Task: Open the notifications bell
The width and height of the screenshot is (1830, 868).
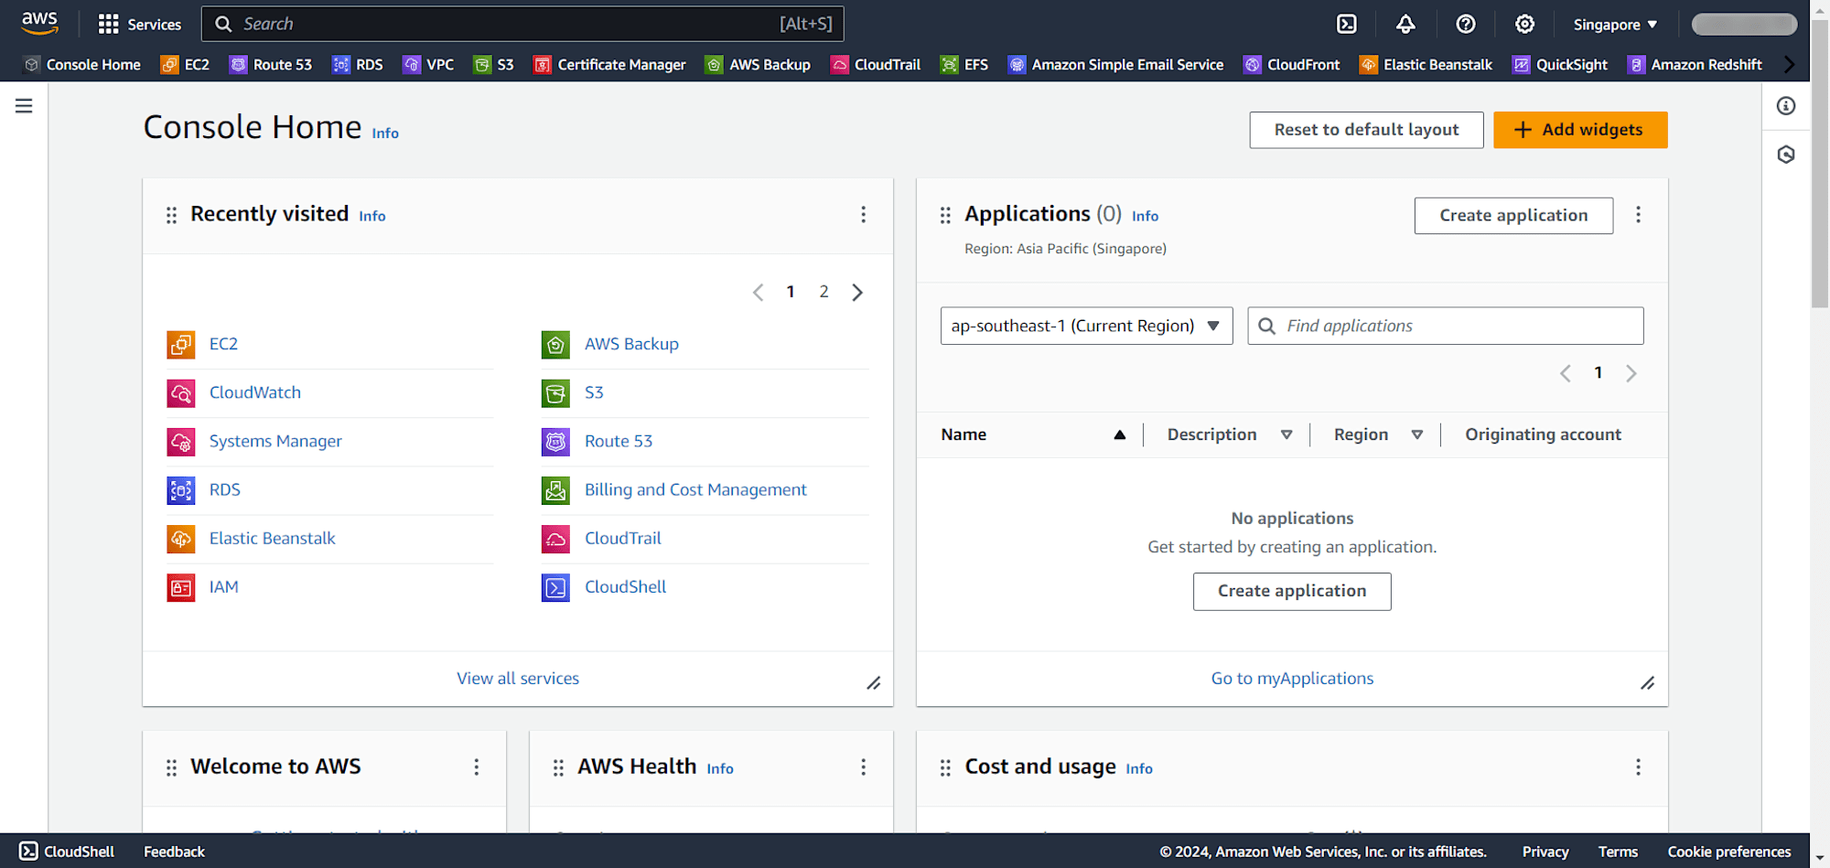Action: pos(1406,25)
